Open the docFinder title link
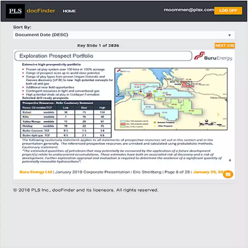248x248 pixels. click(x=41, y=11)
